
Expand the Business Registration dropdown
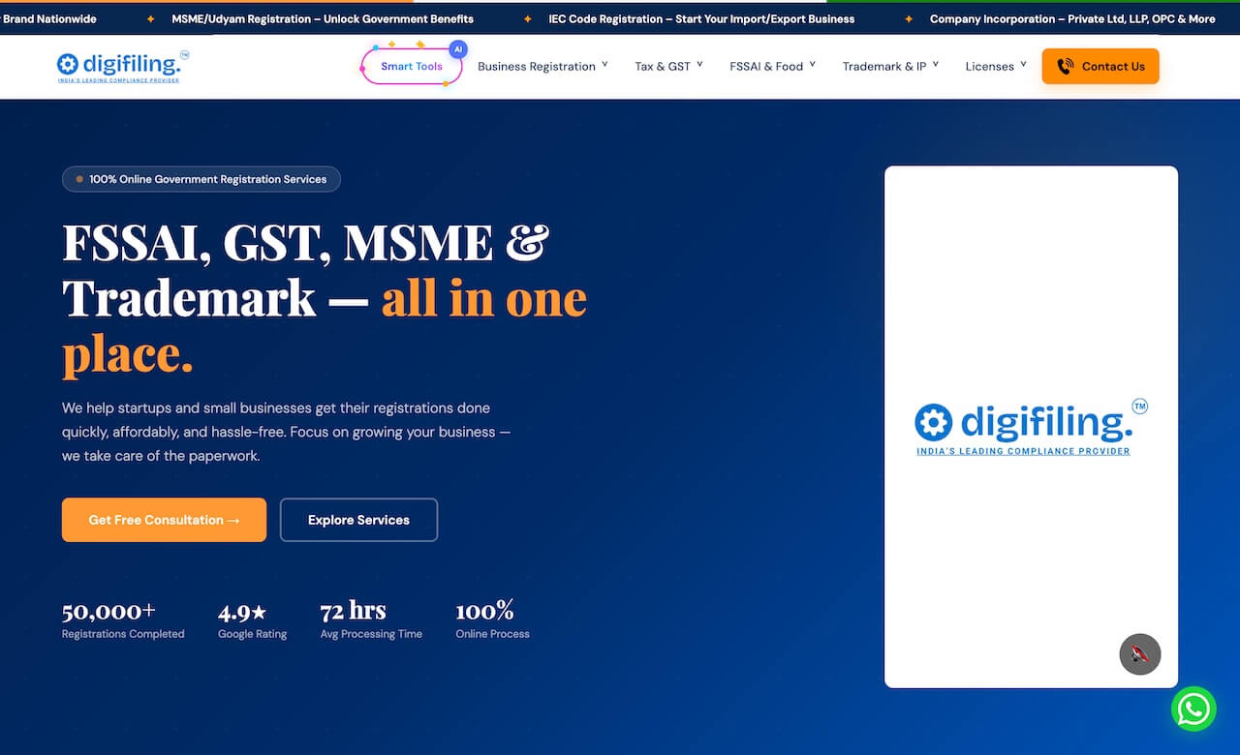click(542, 67)
